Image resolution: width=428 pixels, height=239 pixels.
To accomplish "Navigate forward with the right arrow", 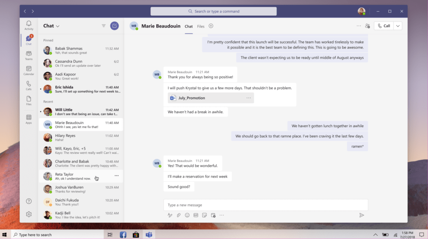I will tap(33, 11).
